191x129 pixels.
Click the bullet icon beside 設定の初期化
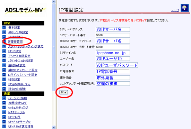[4, 89]
